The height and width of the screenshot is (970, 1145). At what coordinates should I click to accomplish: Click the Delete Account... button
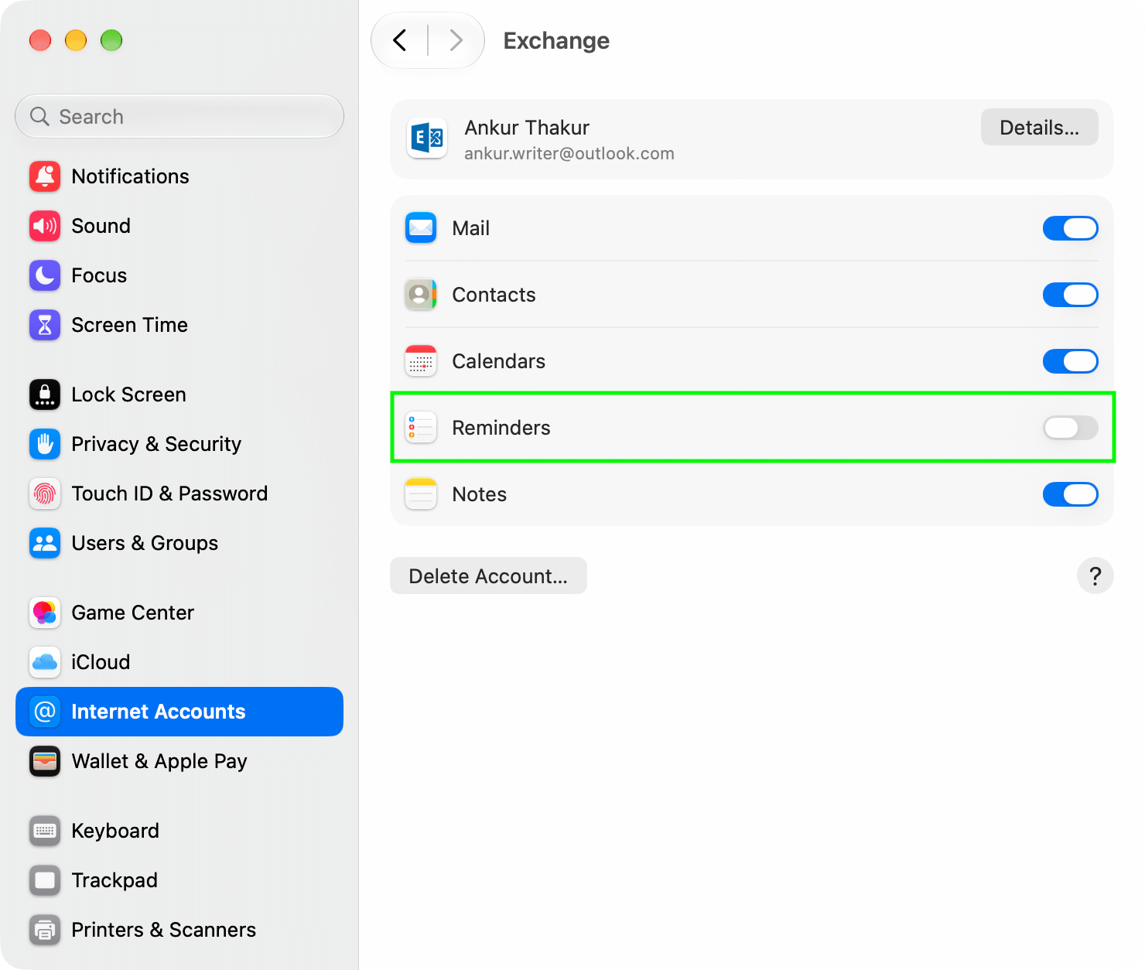coord(488,576)
